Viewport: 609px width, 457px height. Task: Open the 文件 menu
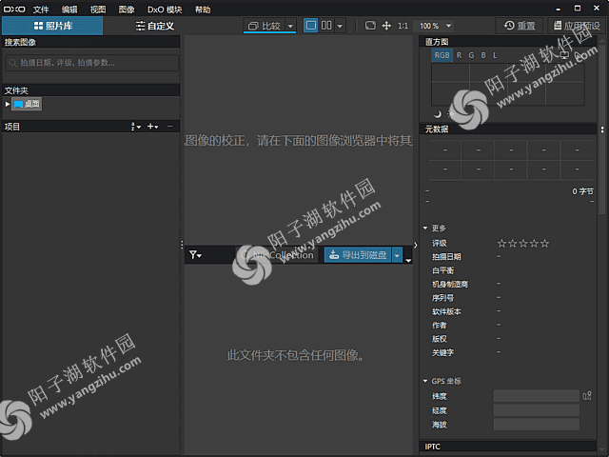(x=41, y=10)
